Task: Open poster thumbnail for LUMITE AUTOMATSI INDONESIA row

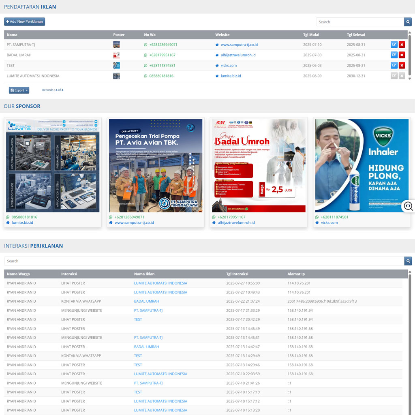Action: [116, 76]
